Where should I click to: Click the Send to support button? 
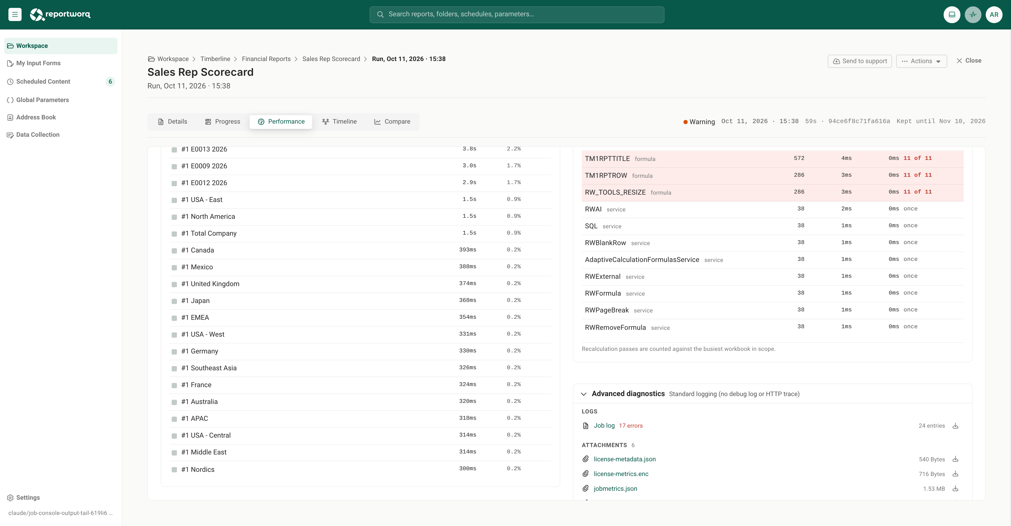click(x=860, y=61)
